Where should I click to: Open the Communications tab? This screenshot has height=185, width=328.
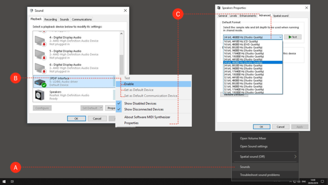click(82, 19)
